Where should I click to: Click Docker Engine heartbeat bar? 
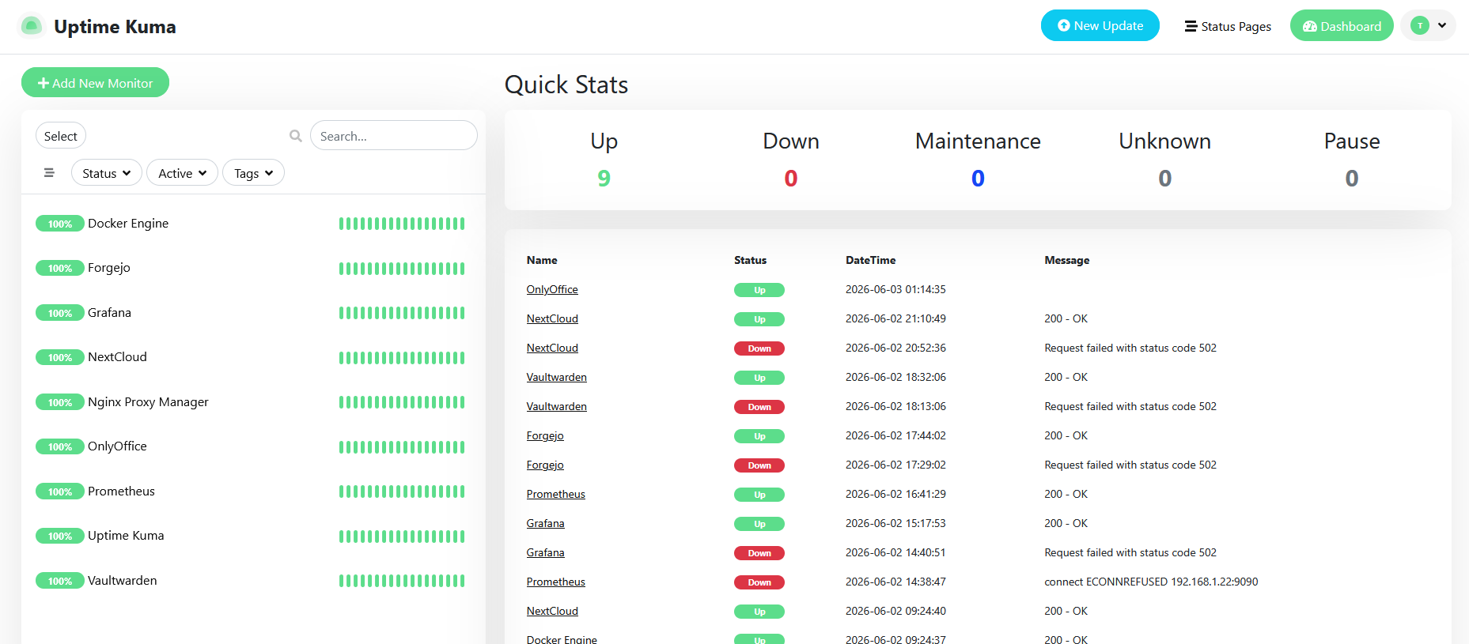coord(402,224)
